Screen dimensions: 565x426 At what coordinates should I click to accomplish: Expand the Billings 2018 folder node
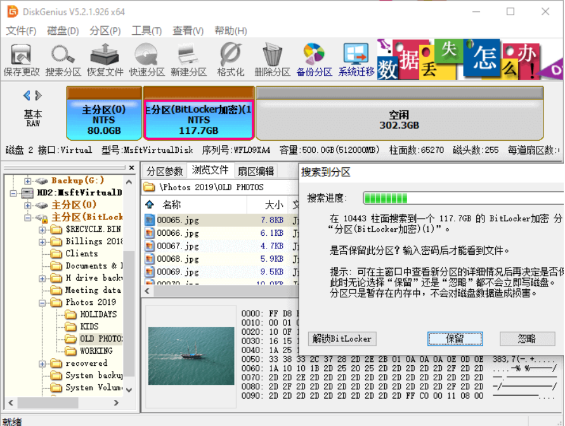42,242
